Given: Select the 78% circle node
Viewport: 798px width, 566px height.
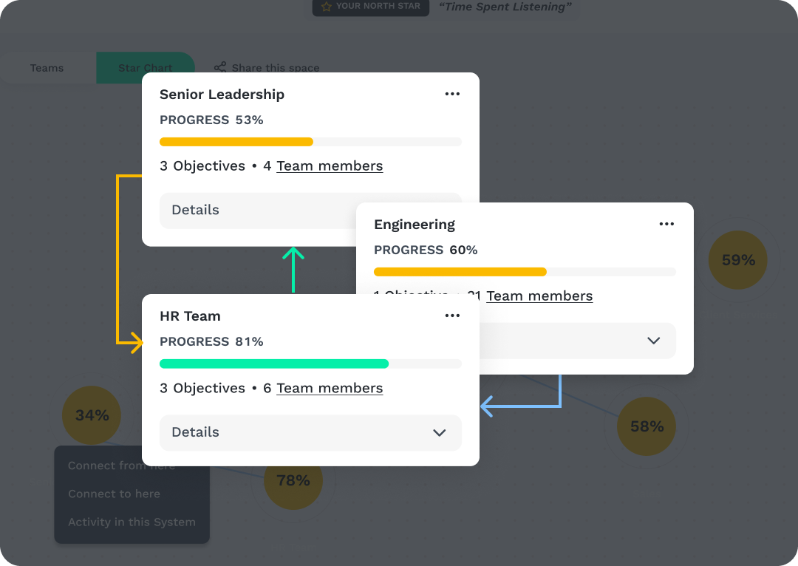Looking at the screenshot, I should pos(293,481).
